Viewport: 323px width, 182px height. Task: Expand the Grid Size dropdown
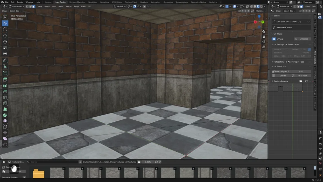291,22
